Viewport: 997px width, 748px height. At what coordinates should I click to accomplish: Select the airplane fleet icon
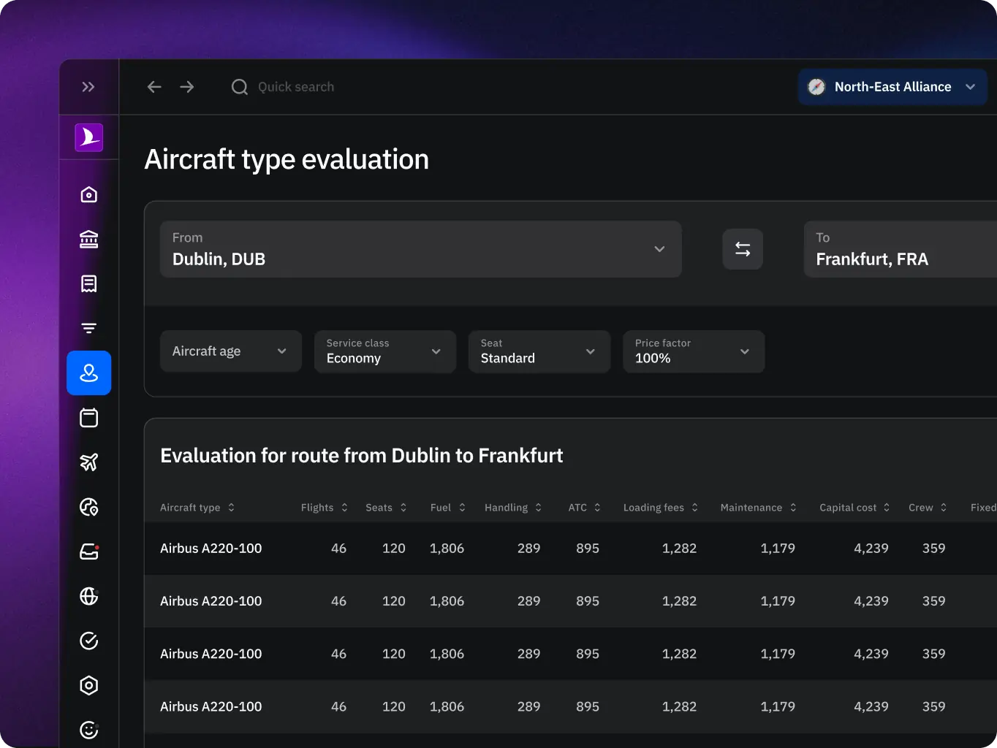[x=88, y=462]
